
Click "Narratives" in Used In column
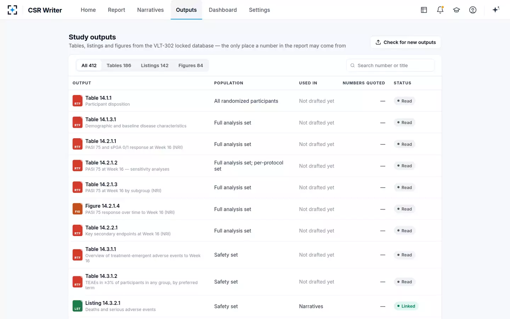[311, 306]
